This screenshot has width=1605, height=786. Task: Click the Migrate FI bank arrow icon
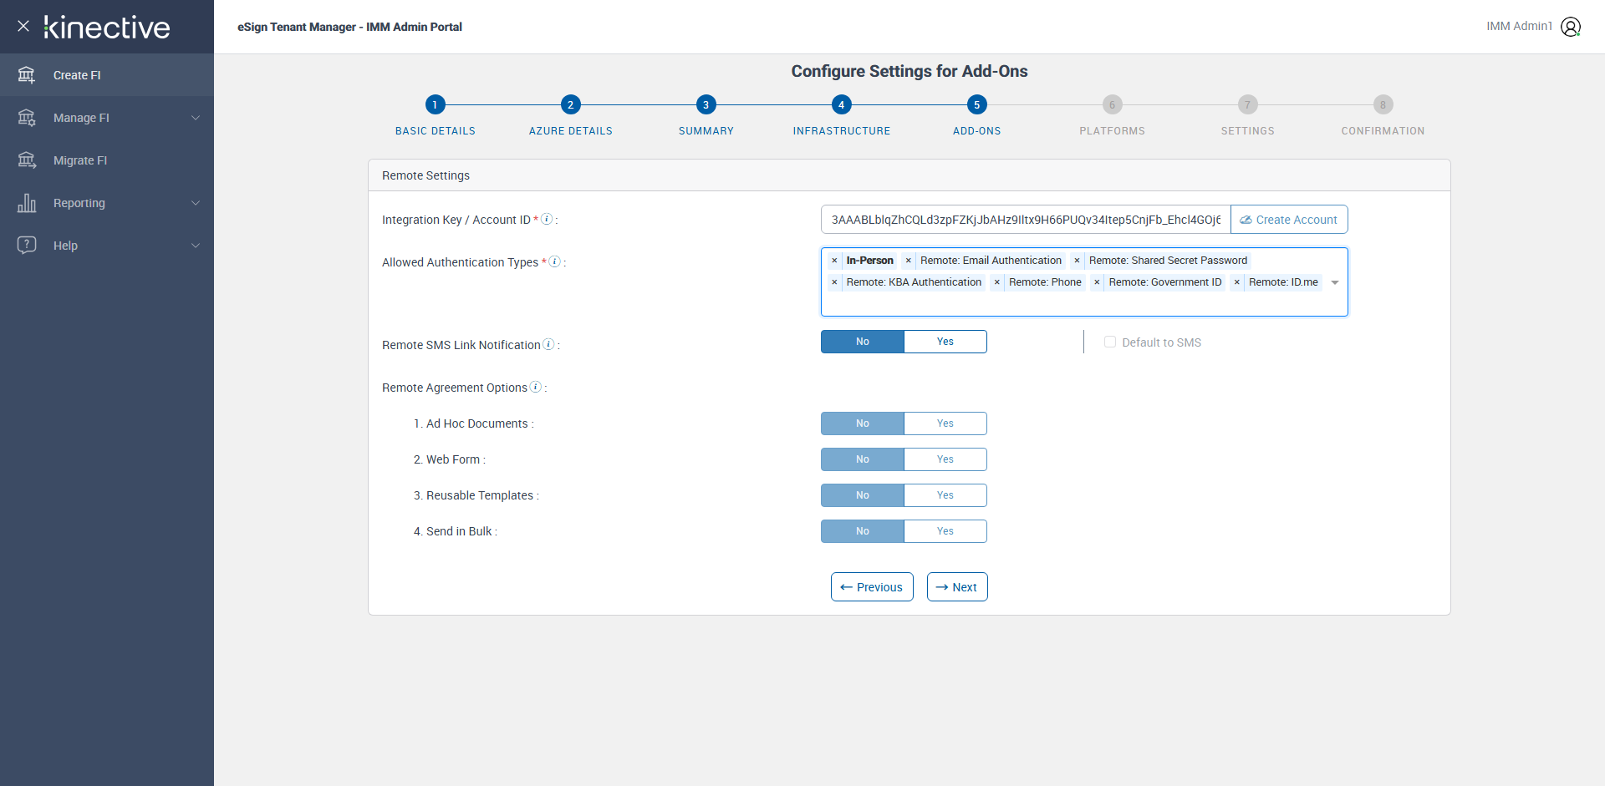tap(27, 160)
